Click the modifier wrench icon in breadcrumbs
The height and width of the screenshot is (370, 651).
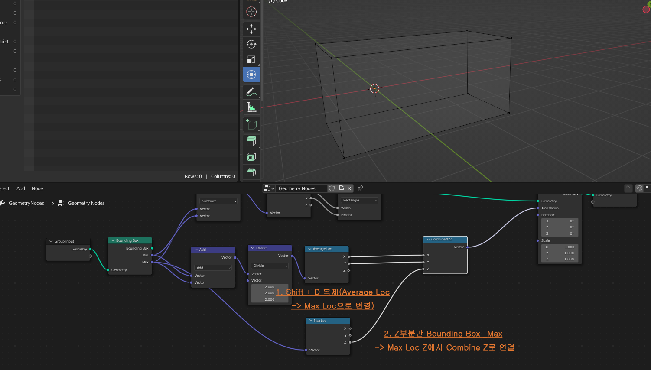click(3, 203)
